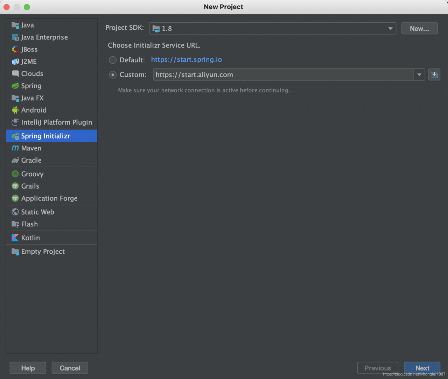
Task: Select the Application Forge label
Action: 49,198
